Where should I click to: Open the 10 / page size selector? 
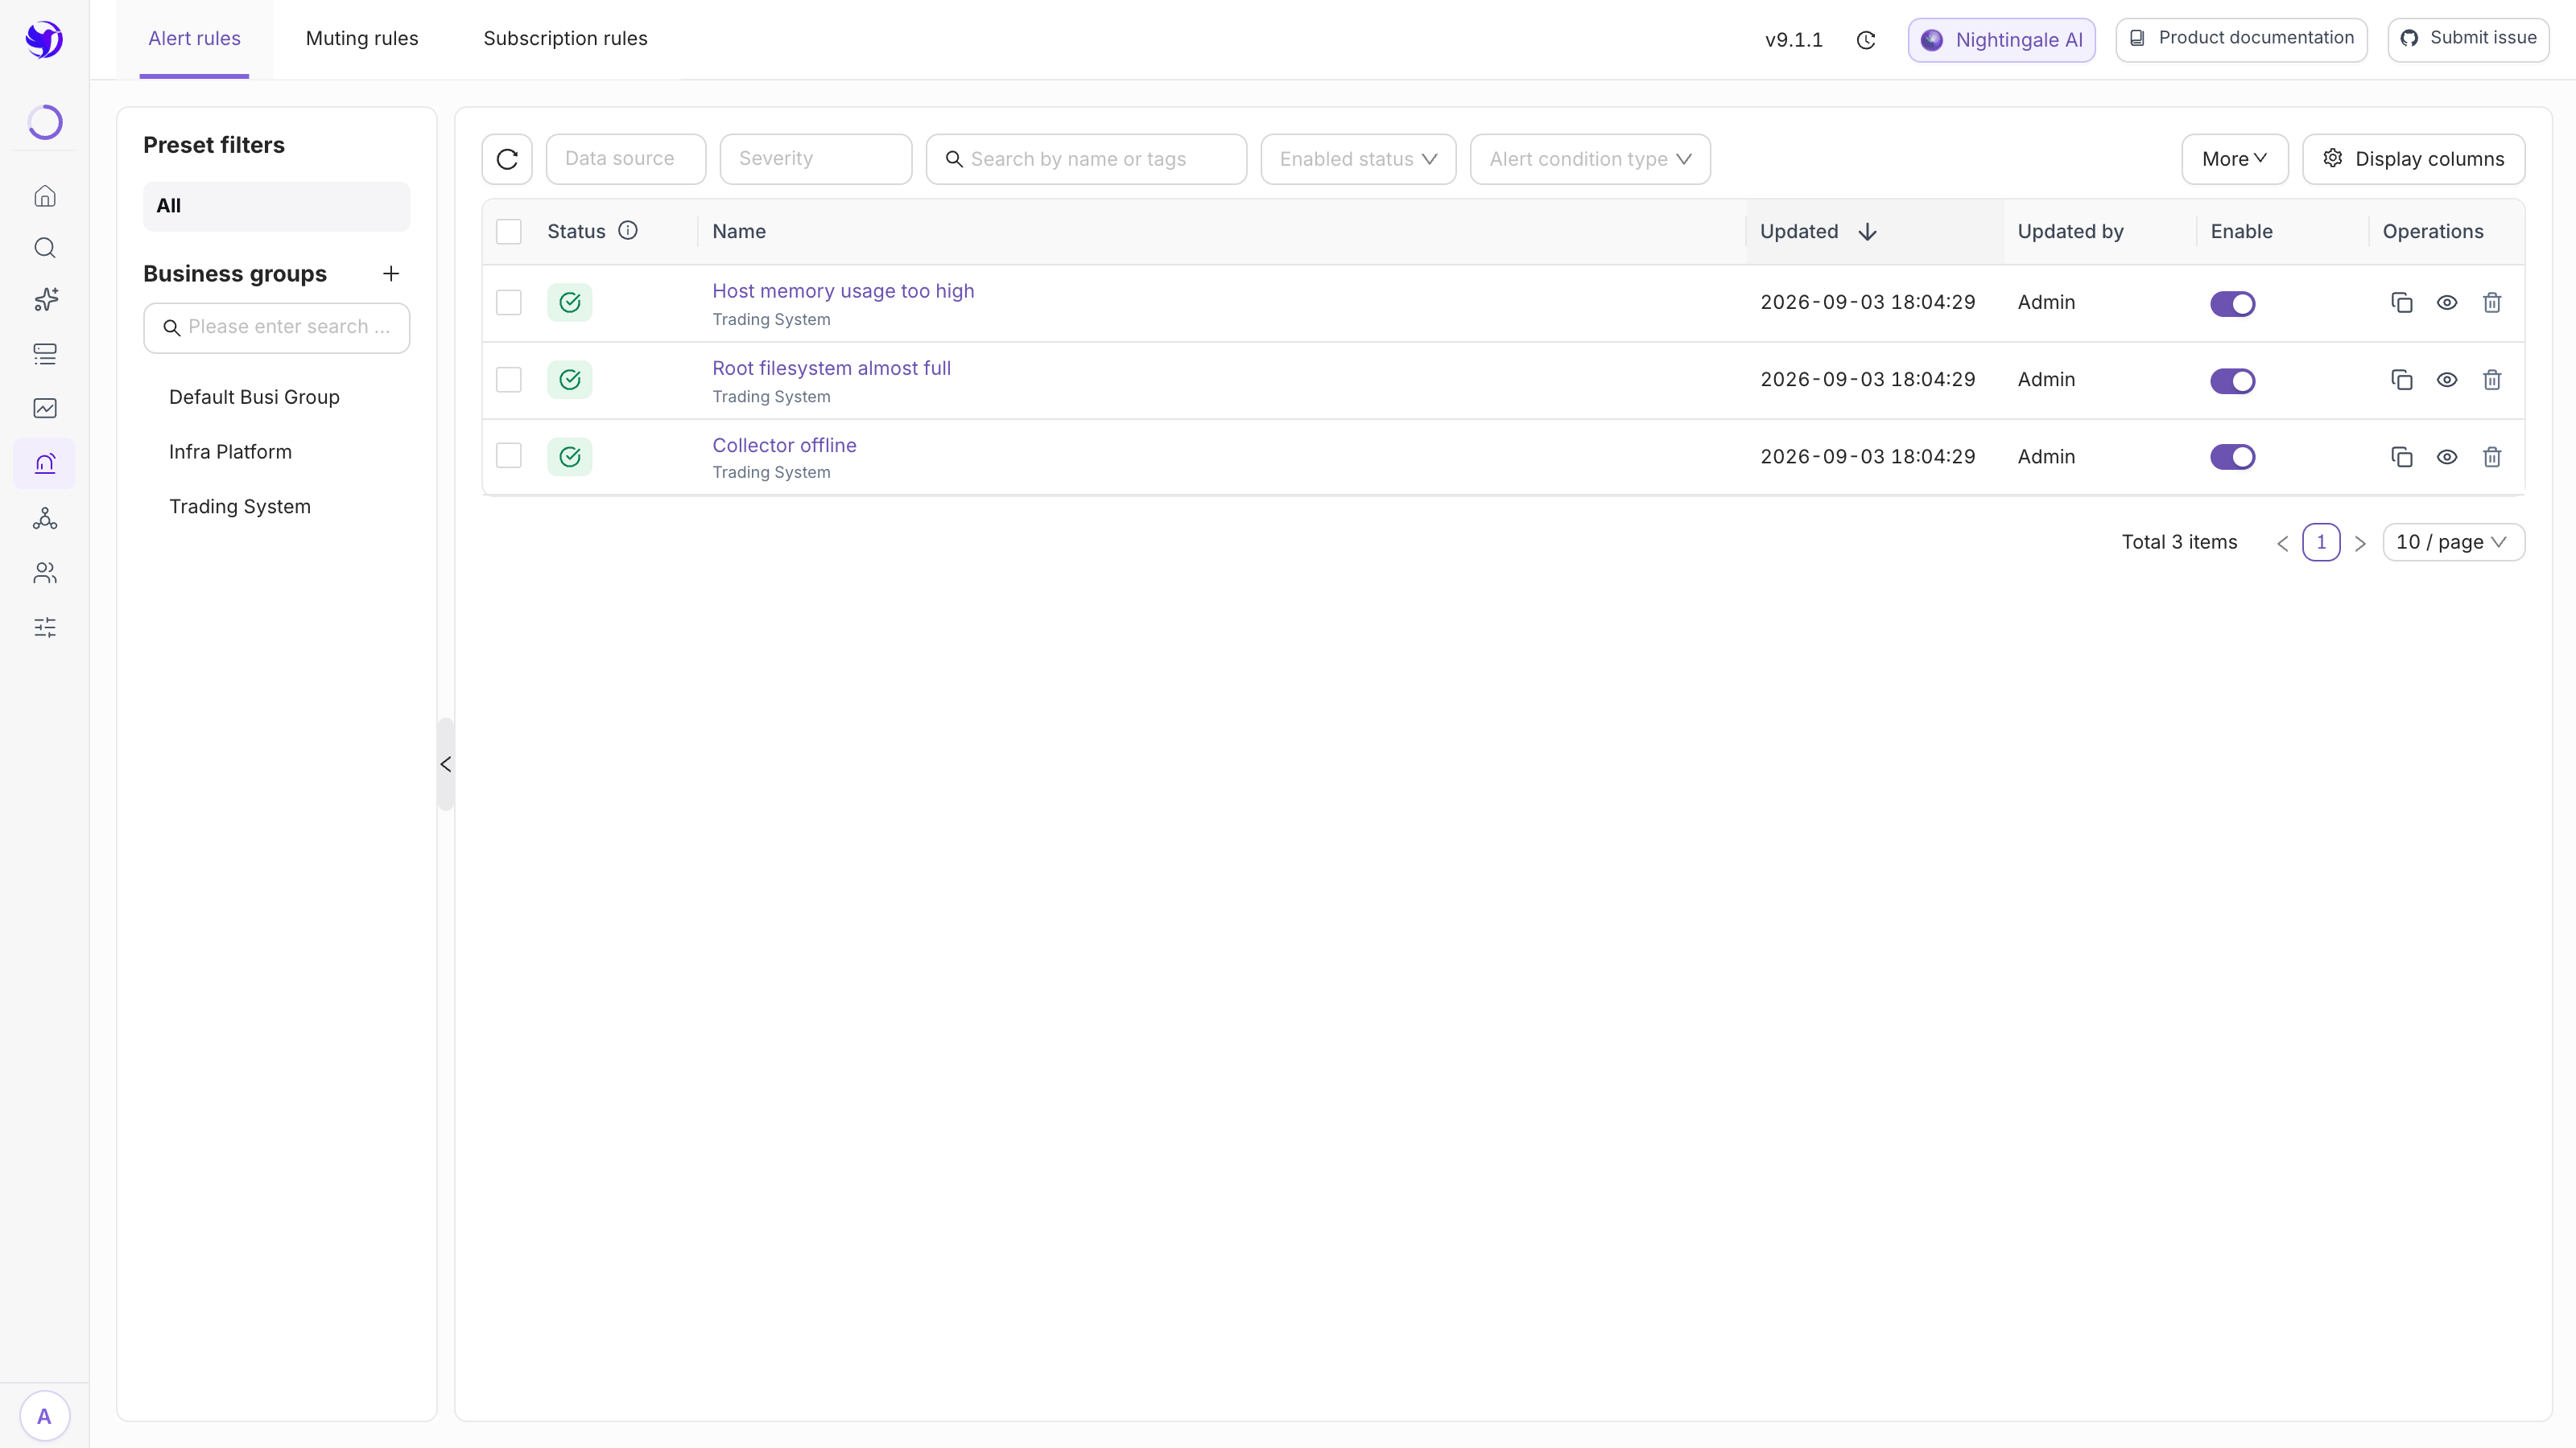[2453, 541]
